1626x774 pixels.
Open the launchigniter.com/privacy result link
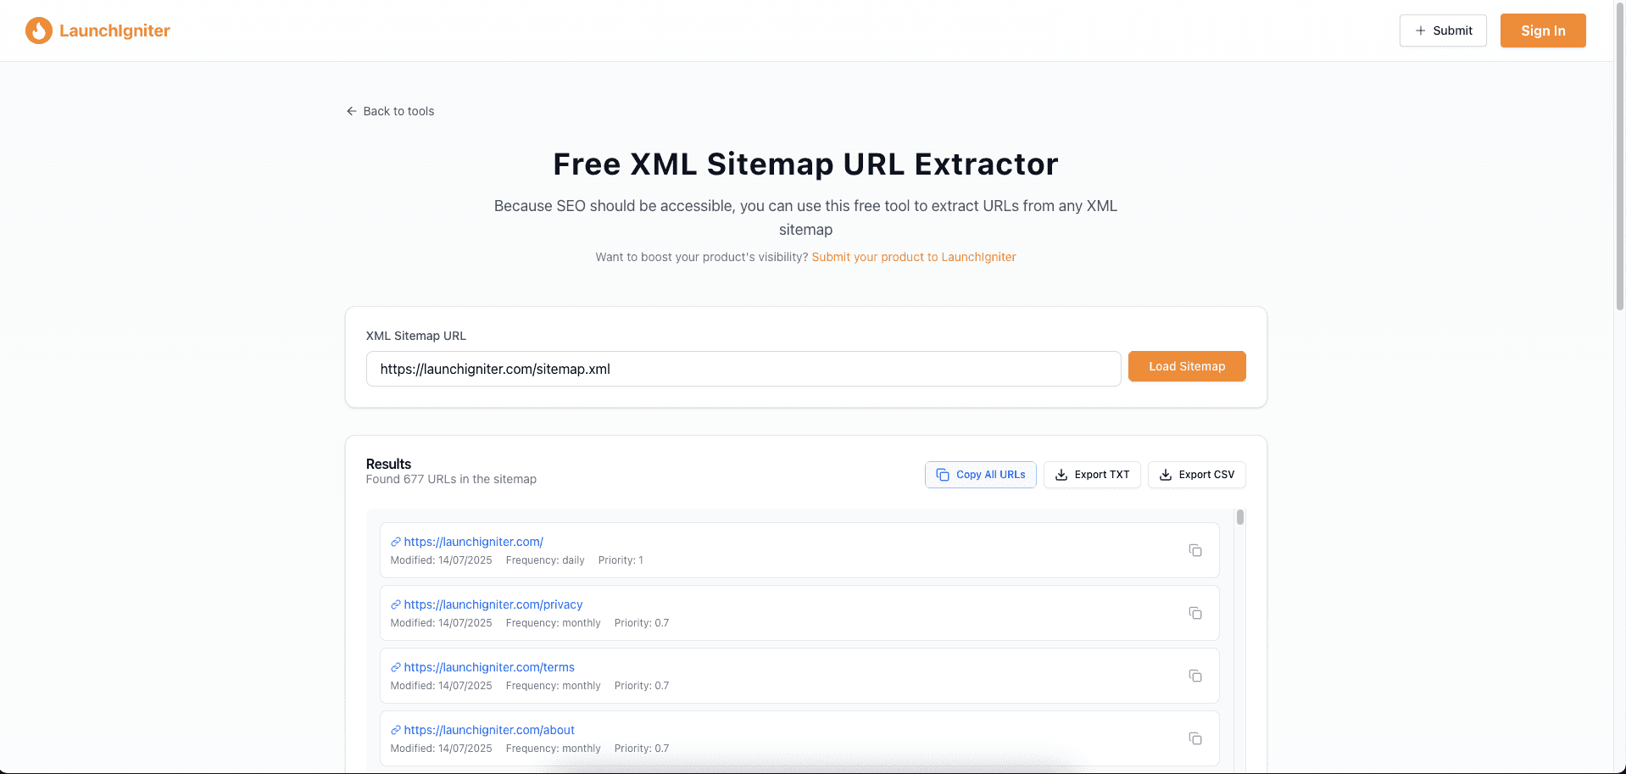[493, 604]
